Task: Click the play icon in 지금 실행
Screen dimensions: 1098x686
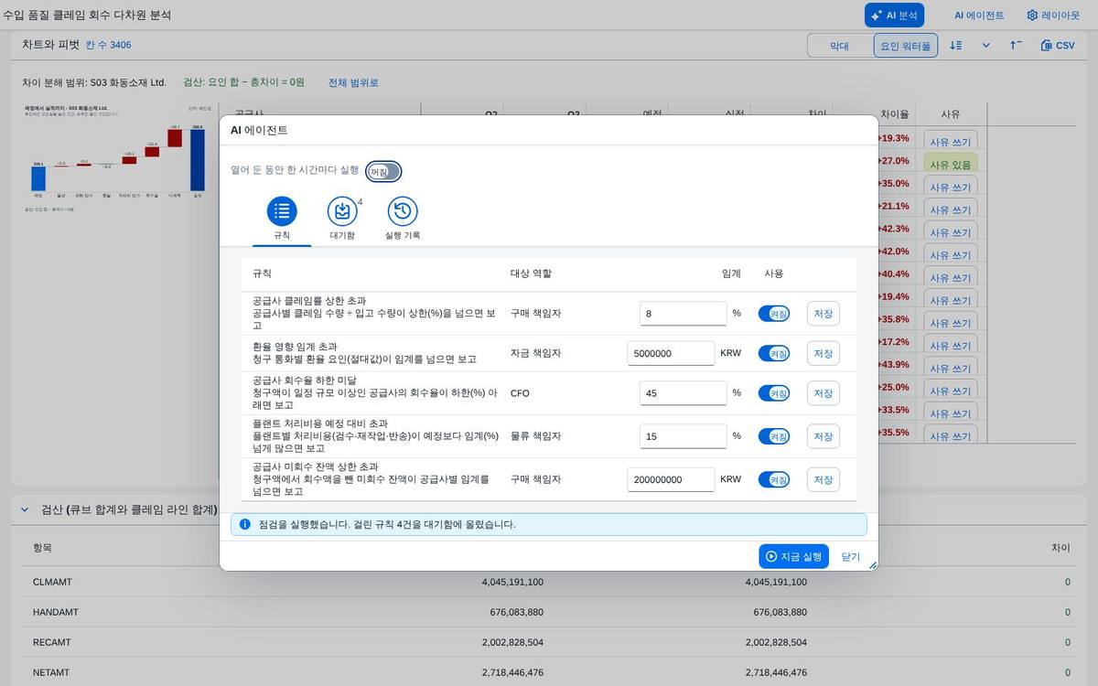Action: tap(771, 556)
